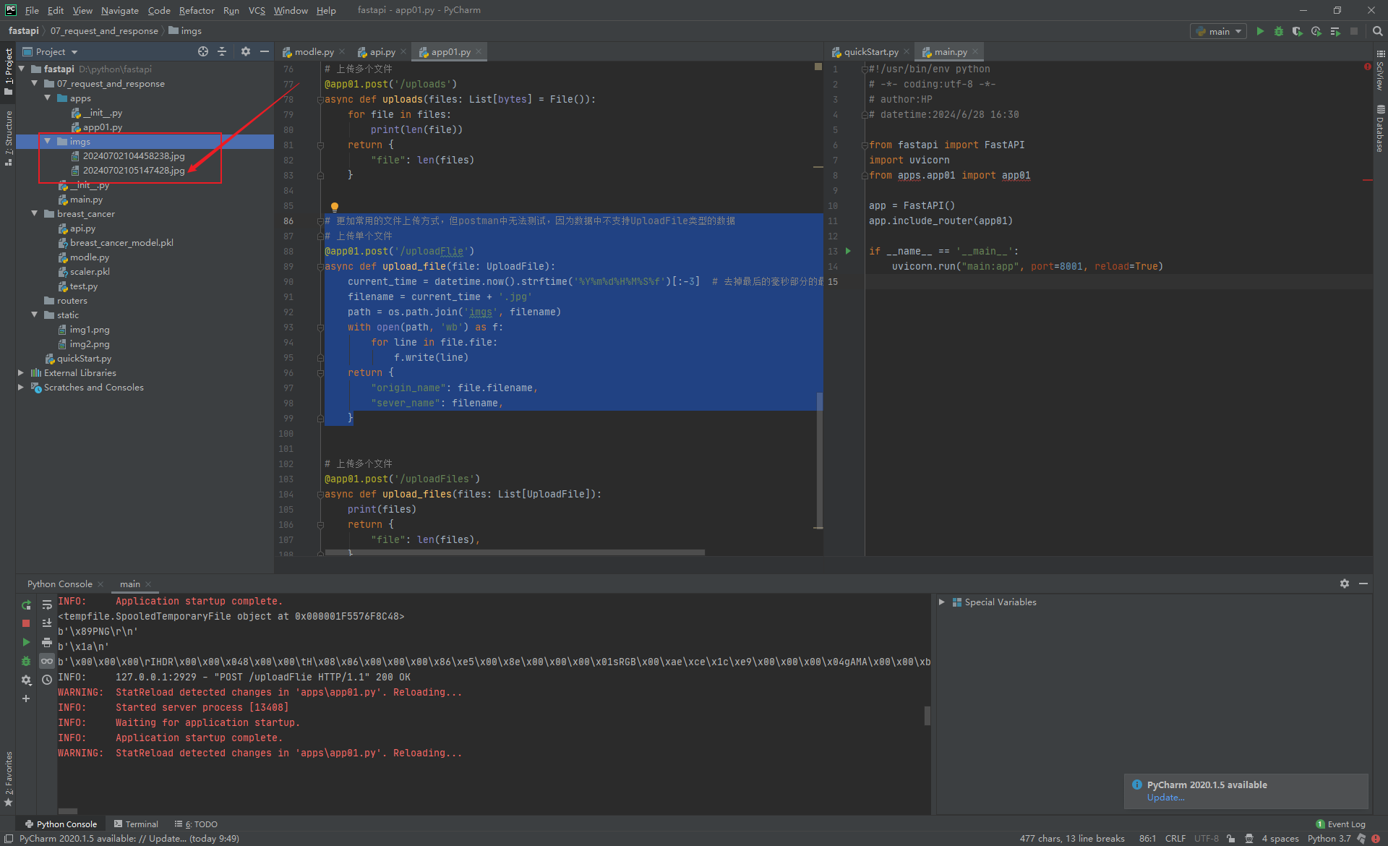Expand Special Variables in console
This screenshot has width=1388, height=846.
tap(941, 602)
